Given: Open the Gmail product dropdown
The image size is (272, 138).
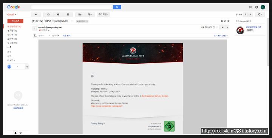Looking at the screenshot, I should [12, 15].
